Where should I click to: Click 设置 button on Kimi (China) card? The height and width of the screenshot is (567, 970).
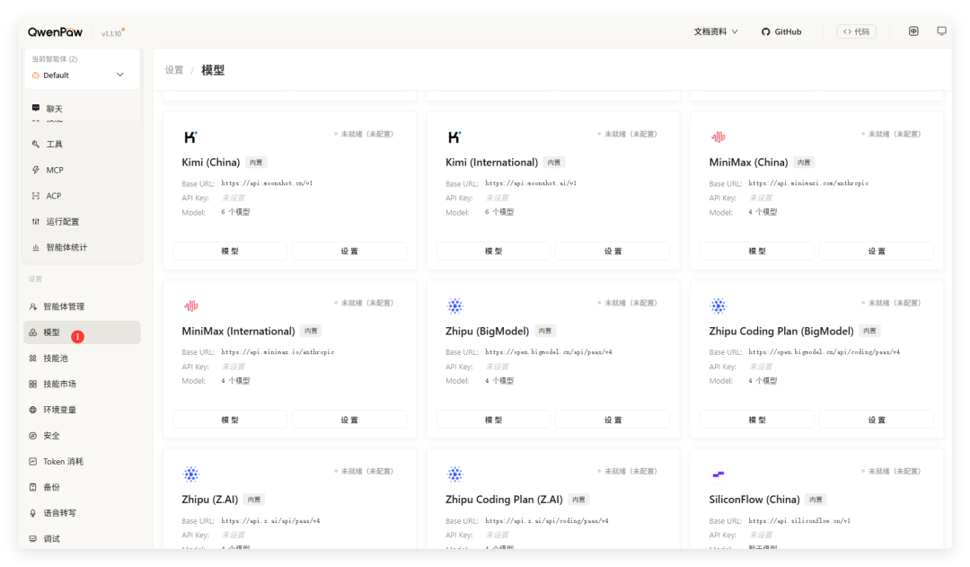pos(348,251)
